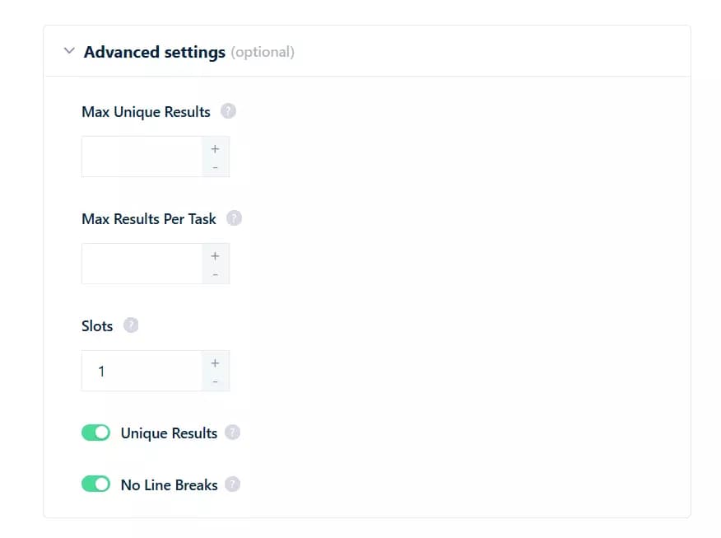Viewport: 721px width, 538px height.
Task: Increment Max Results Per Task value
Action: click(x=215, y=256)
